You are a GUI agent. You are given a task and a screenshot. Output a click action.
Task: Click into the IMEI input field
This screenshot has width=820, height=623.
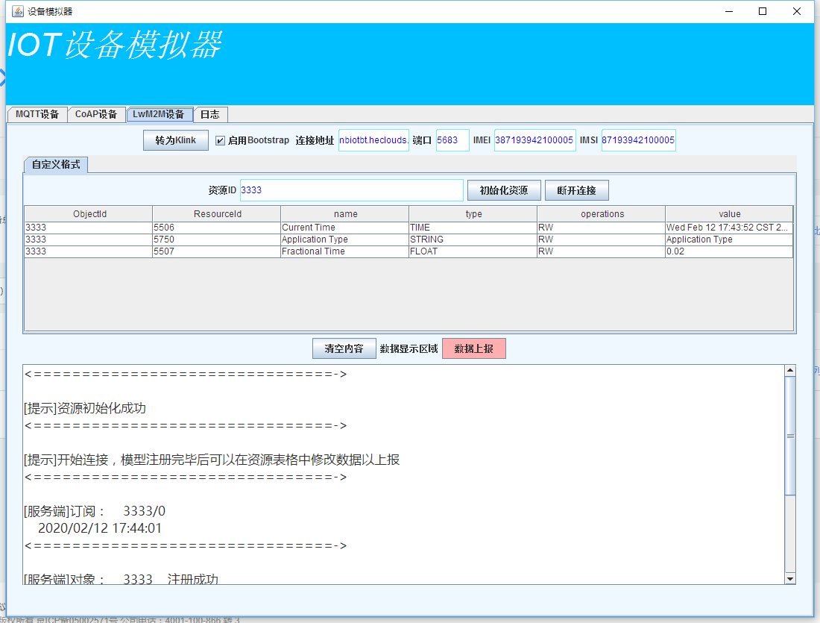coord(534,140)
